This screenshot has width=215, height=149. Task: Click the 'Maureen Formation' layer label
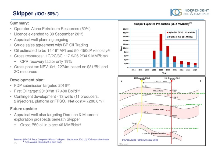click(158, 133)
